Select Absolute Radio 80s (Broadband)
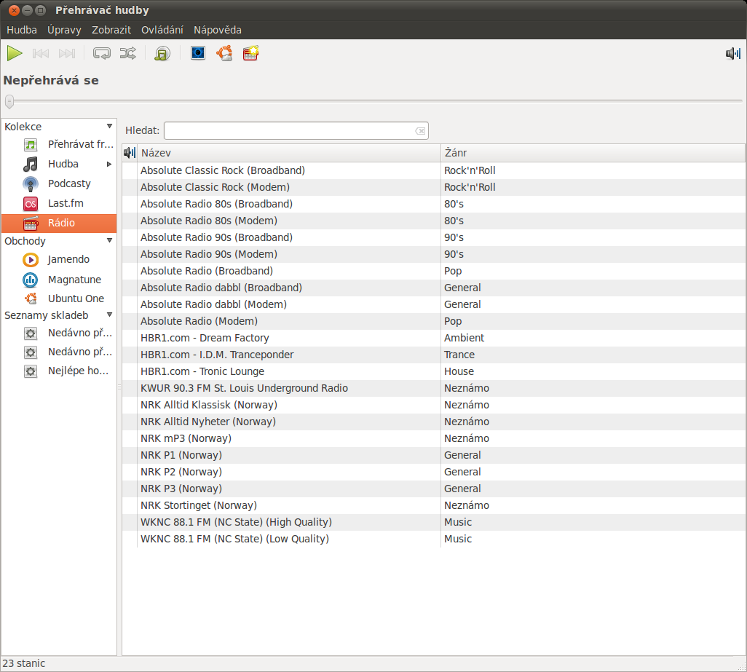 433,204
